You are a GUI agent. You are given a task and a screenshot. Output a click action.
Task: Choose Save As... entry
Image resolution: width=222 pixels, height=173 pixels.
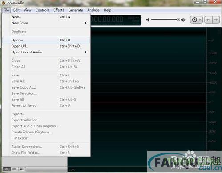[46, 81]
